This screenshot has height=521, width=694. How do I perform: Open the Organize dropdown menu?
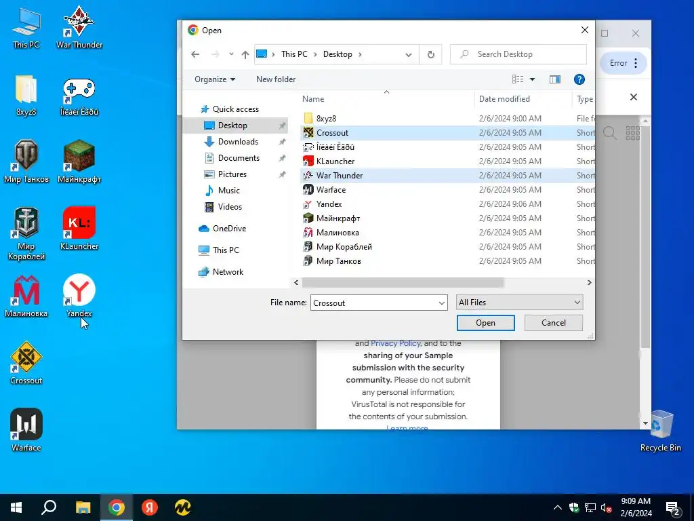click(215, 79)
